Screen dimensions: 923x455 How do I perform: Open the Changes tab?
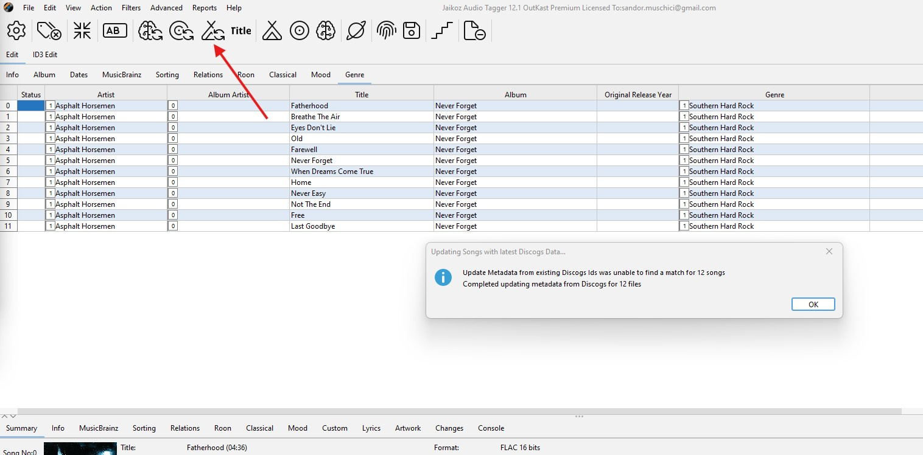pos(449,428)
